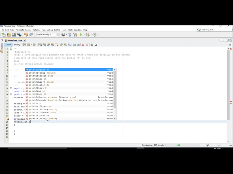
Task: Click the Shift Line Left icon
Action: point(74,45)
